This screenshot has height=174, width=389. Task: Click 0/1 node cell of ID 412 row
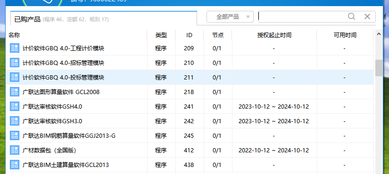[217, 150]
